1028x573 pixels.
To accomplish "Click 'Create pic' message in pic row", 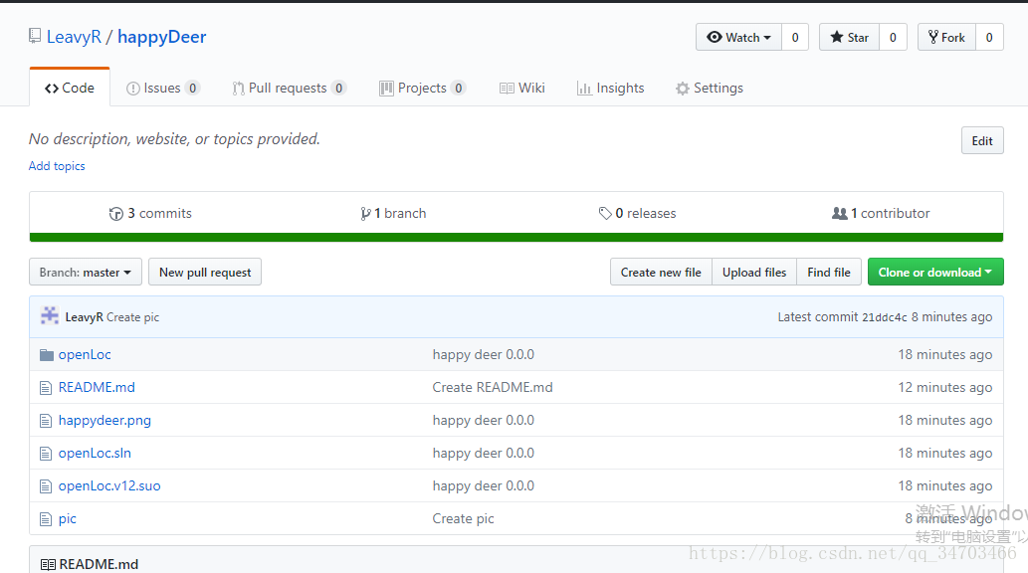I will 463,518.
